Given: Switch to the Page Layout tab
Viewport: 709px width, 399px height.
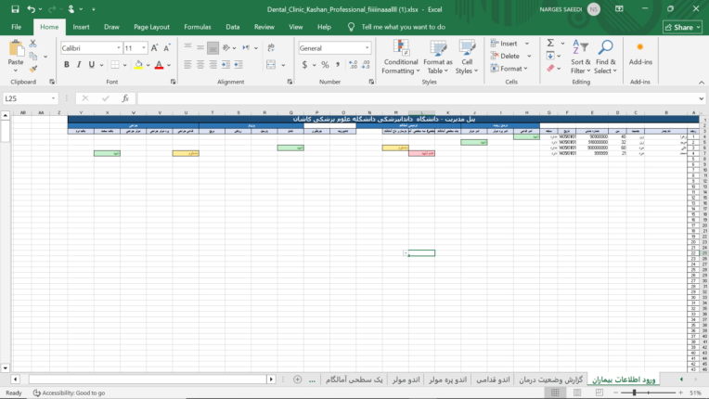Looking at the screenshot, I should pos(151,27).
